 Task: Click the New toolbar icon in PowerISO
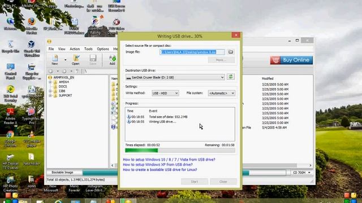click(x=55, y=59)
